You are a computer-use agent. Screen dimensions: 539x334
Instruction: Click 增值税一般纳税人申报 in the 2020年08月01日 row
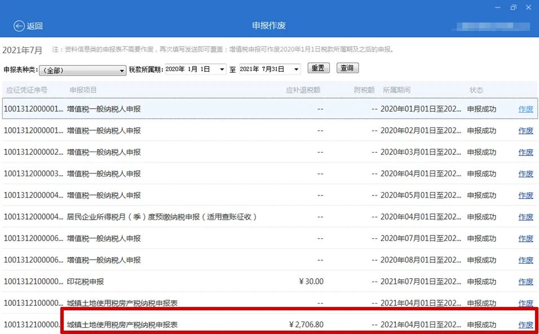(104, 260)
